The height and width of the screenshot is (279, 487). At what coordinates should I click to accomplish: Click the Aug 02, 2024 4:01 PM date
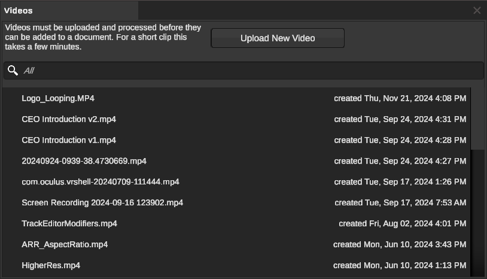click(x=403, y=224)
